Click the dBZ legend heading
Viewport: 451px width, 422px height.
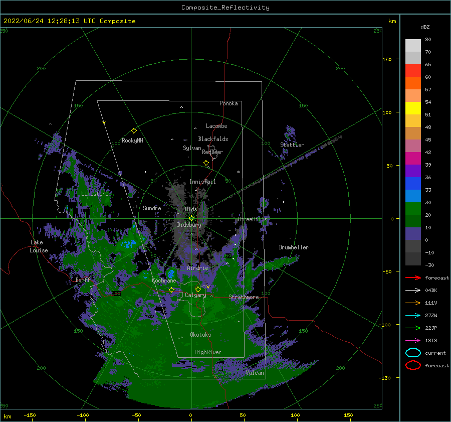425,27
